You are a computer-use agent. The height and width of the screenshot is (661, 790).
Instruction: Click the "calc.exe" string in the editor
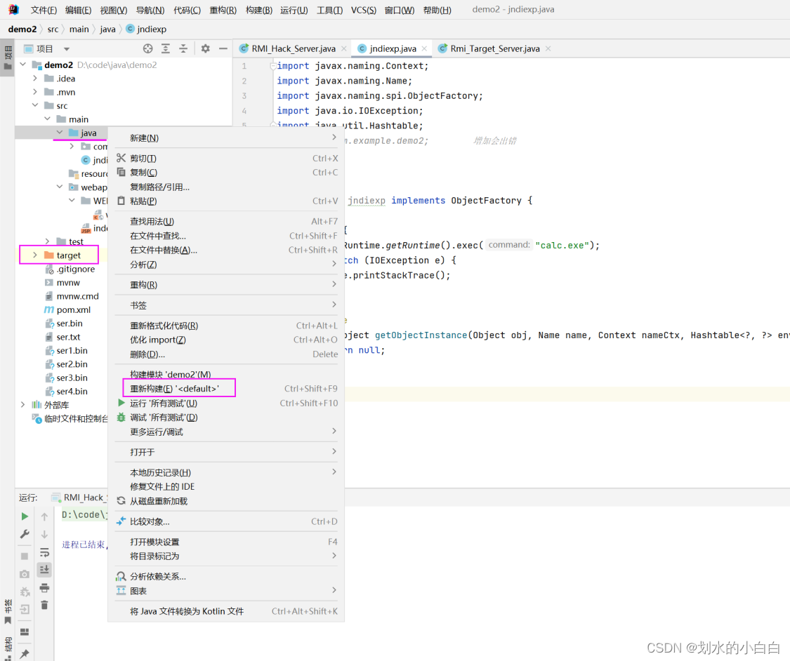(x=562, y=245)
